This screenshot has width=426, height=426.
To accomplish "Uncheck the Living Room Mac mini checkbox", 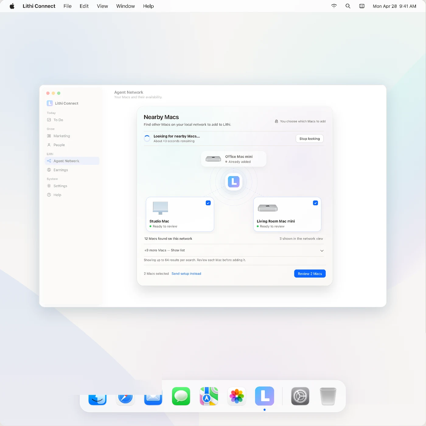I will [x=315, y=203].
